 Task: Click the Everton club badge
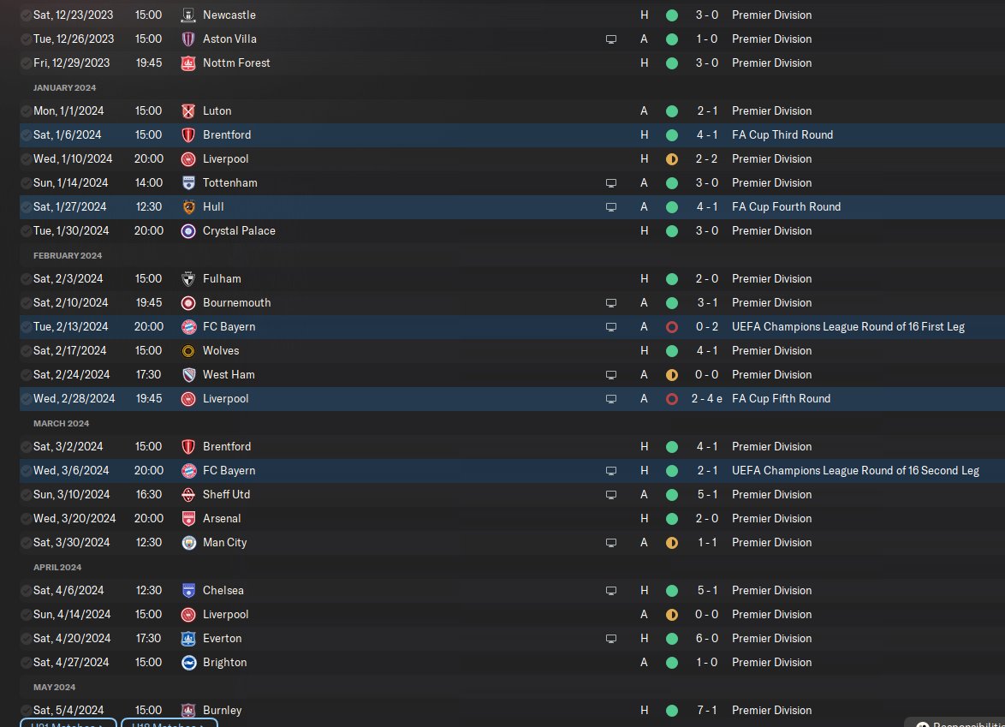coord(187,639)
